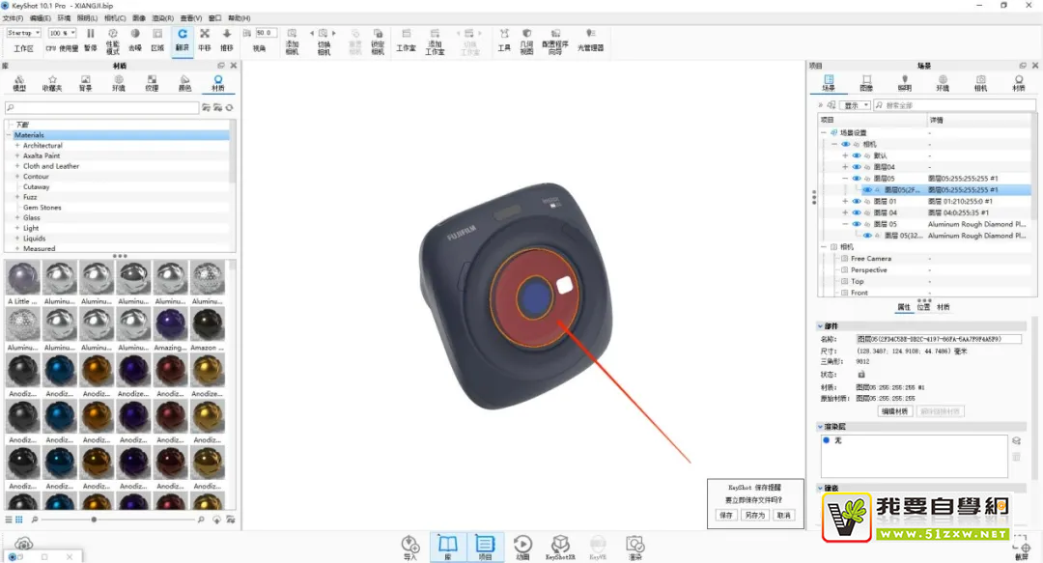This screenshot has height=563, width=1043.
Task: Click the 编辑材质 button
Action: click(894, 411)
